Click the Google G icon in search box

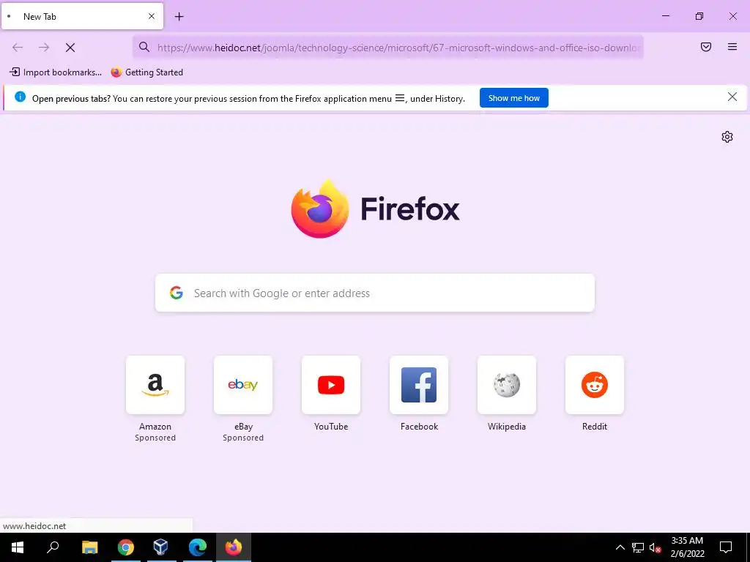point(177,293)
